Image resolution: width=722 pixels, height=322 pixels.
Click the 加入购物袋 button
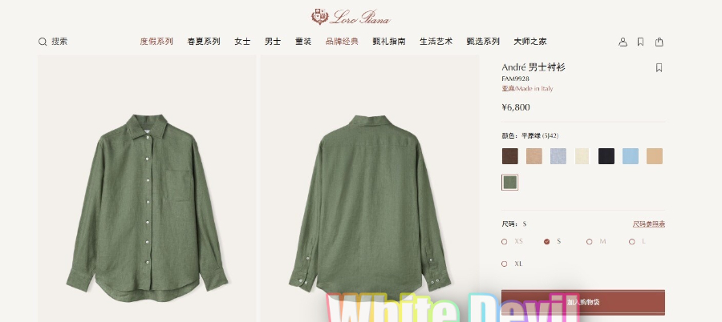pyautogui.click(x=583, y=302)
